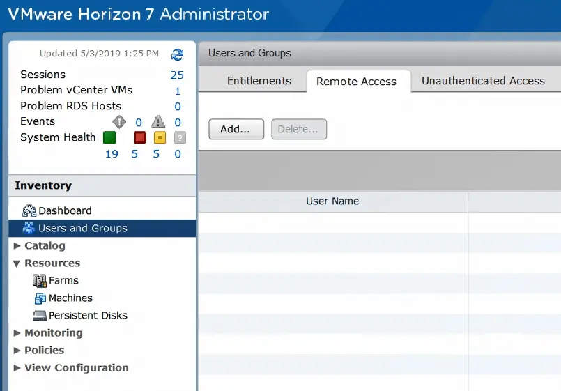561x391 pixels.
Task: Click the Policies label in Inventory
Action: coord(45,350)
